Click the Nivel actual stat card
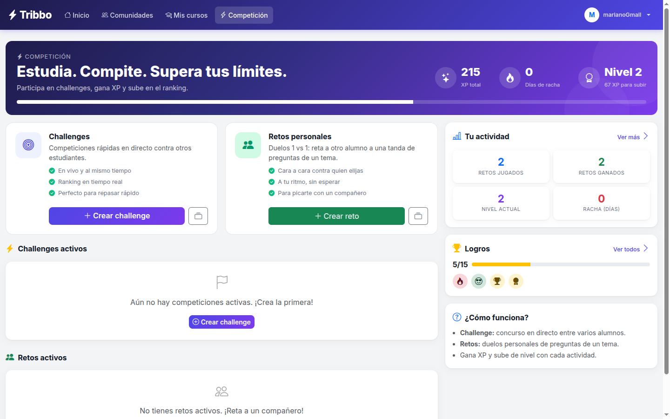The height and width of the screenshot is (419, 670). [x=501, y=203]
